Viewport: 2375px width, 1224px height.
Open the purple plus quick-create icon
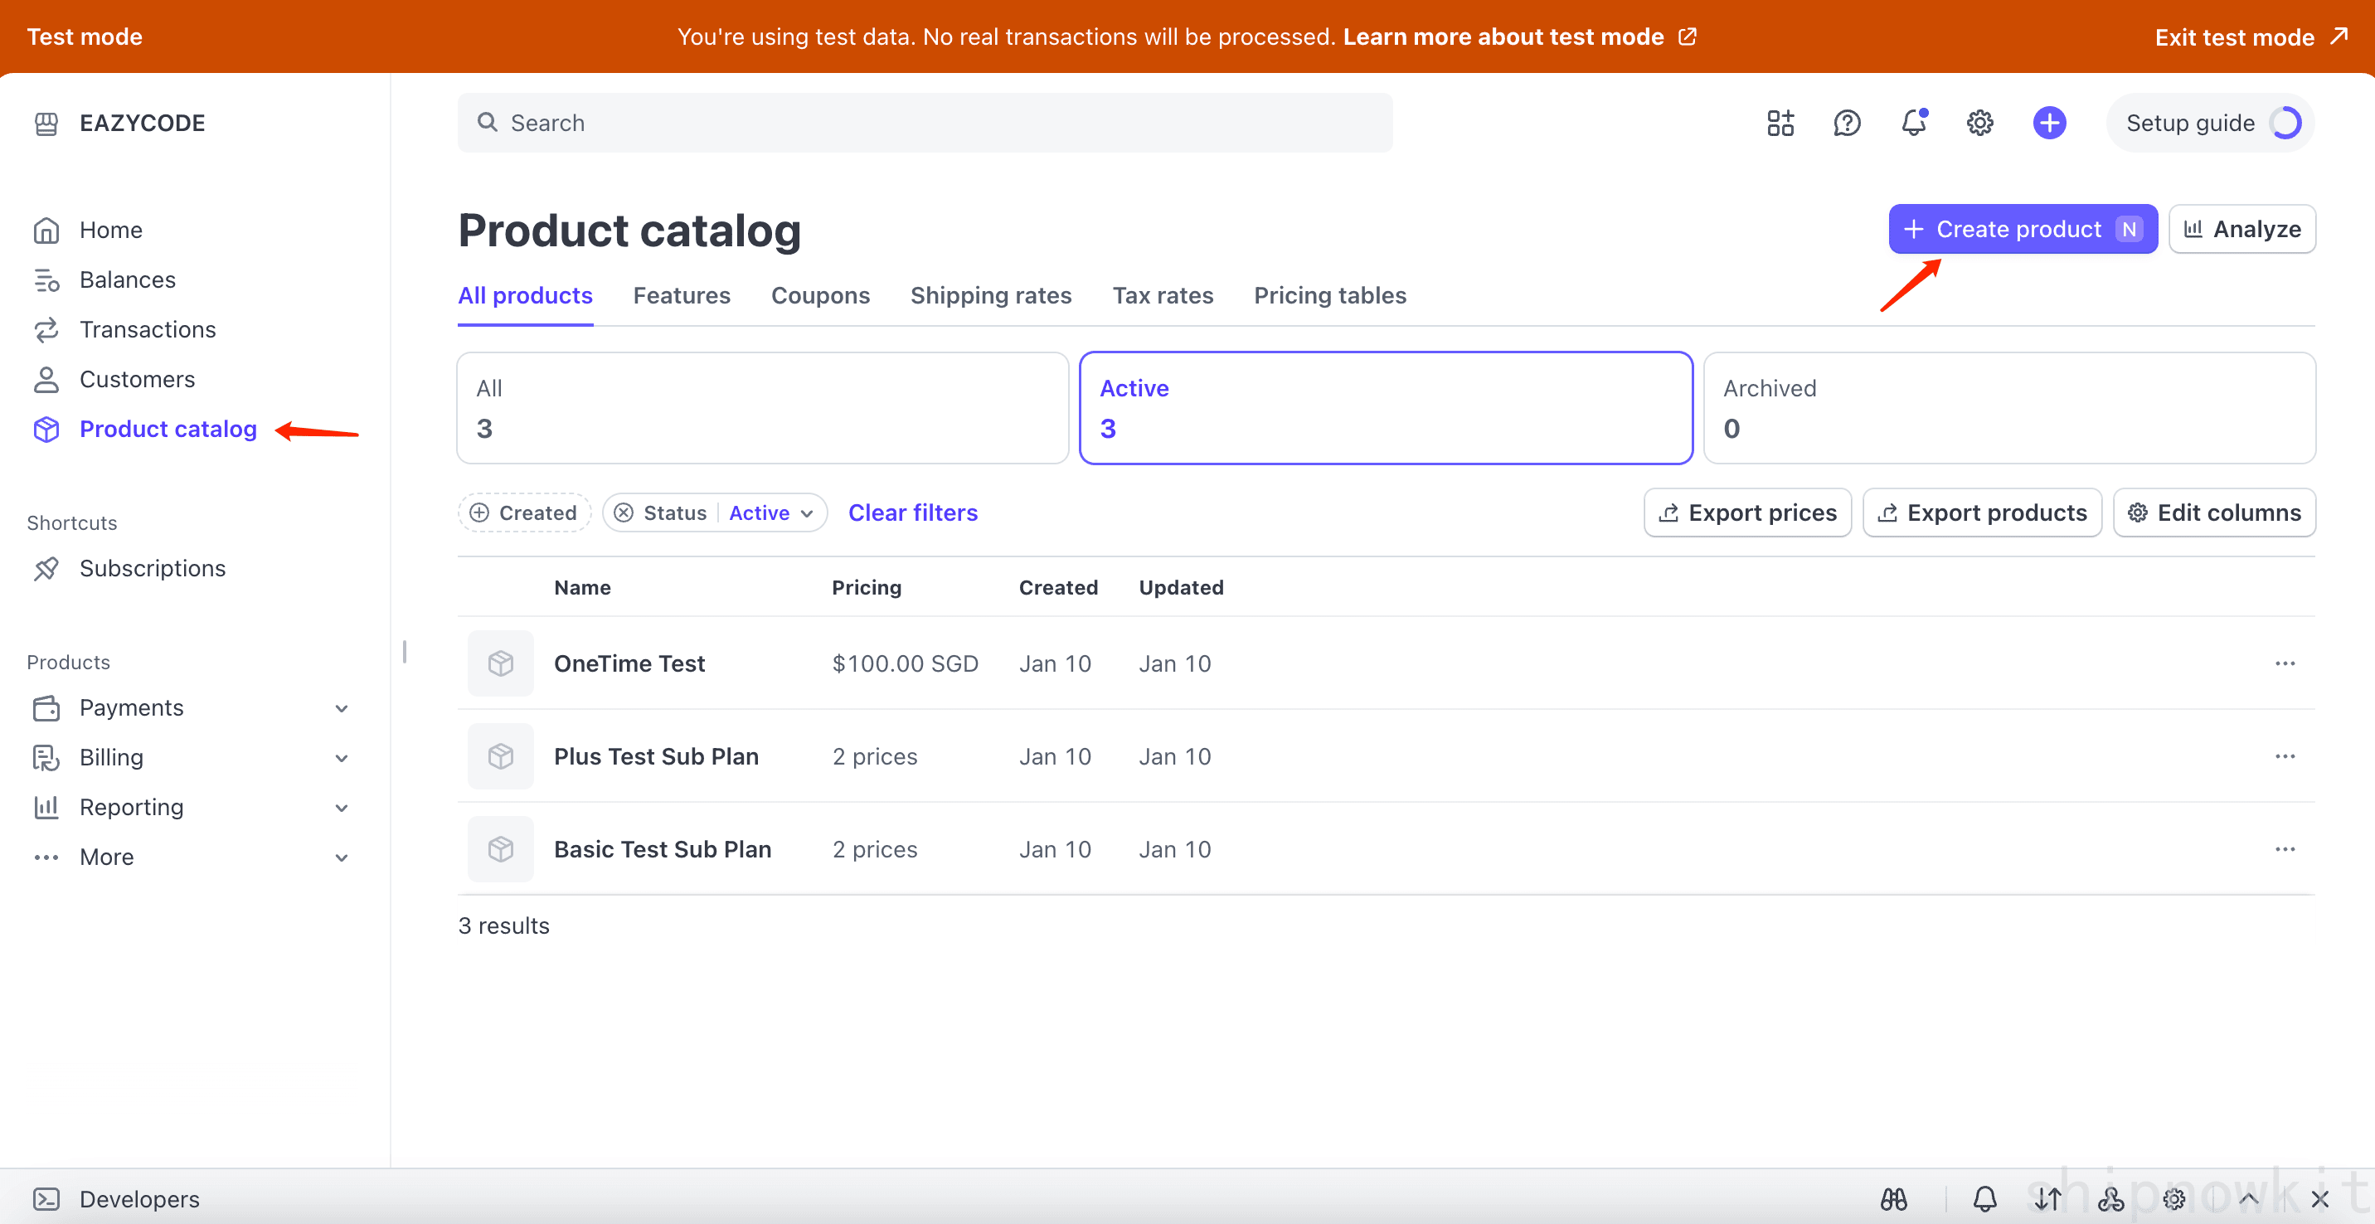2048,122
